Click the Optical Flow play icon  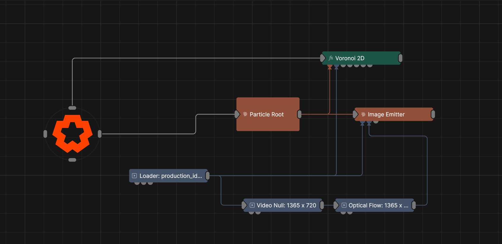click(344, 205)
